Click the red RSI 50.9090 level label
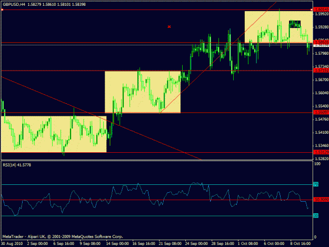 321,200
